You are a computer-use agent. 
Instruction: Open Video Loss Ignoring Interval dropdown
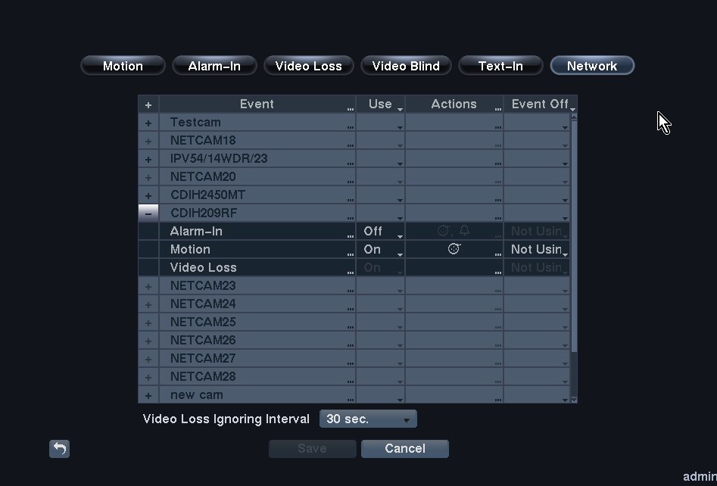click(368, 419)
